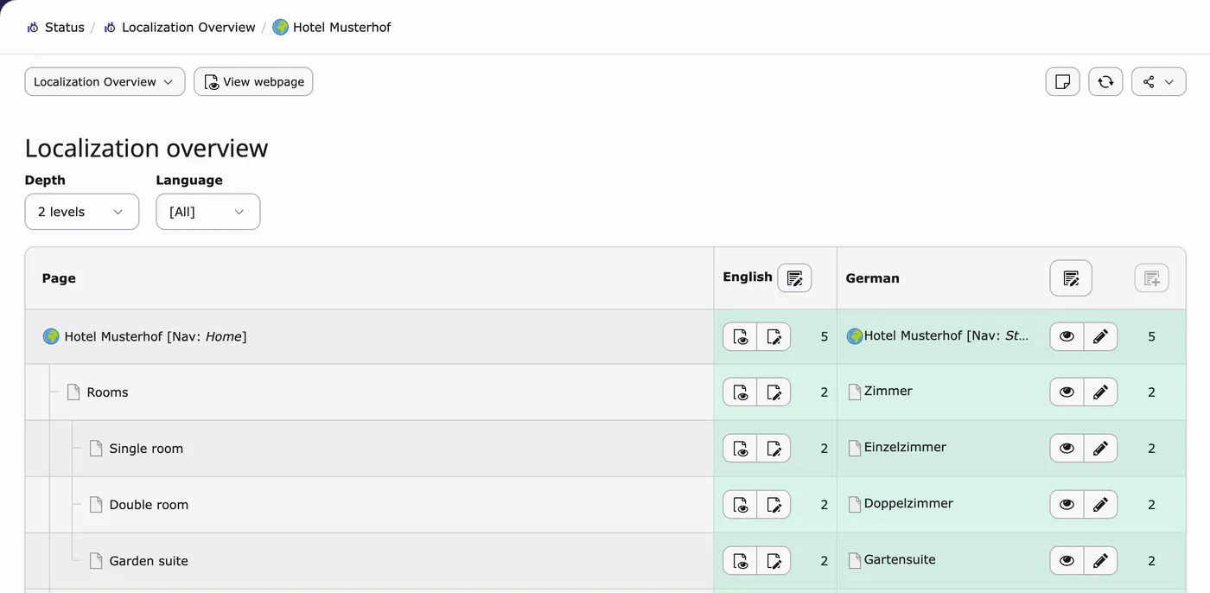The height and width of the screenshot is (593, 1210).
Task: Edit Rooms page properties in English
Action: pyautogui.click(x=774, y=392)
